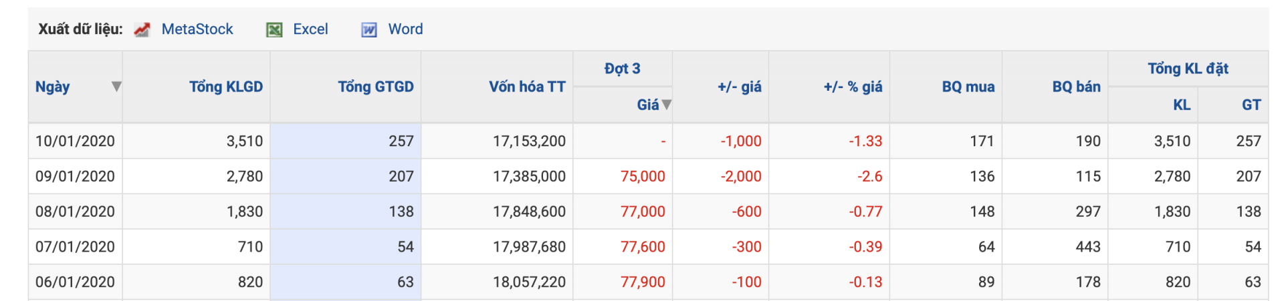Sort by Tổng GTGD column header
Viewport: 1284px width, 301px height.
tap(376, 87)
